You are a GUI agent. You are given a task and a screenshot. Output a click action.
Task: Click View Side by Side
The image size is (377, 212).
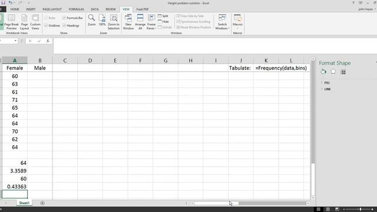(190, 16)
